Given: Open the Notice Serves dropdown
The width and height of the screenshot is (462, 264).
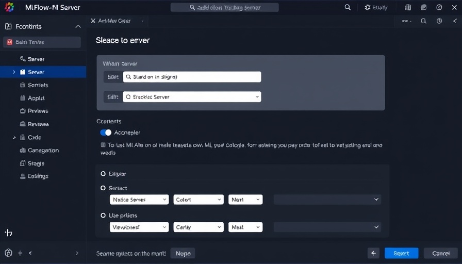Looking at the screenshot, I should 139,200.
